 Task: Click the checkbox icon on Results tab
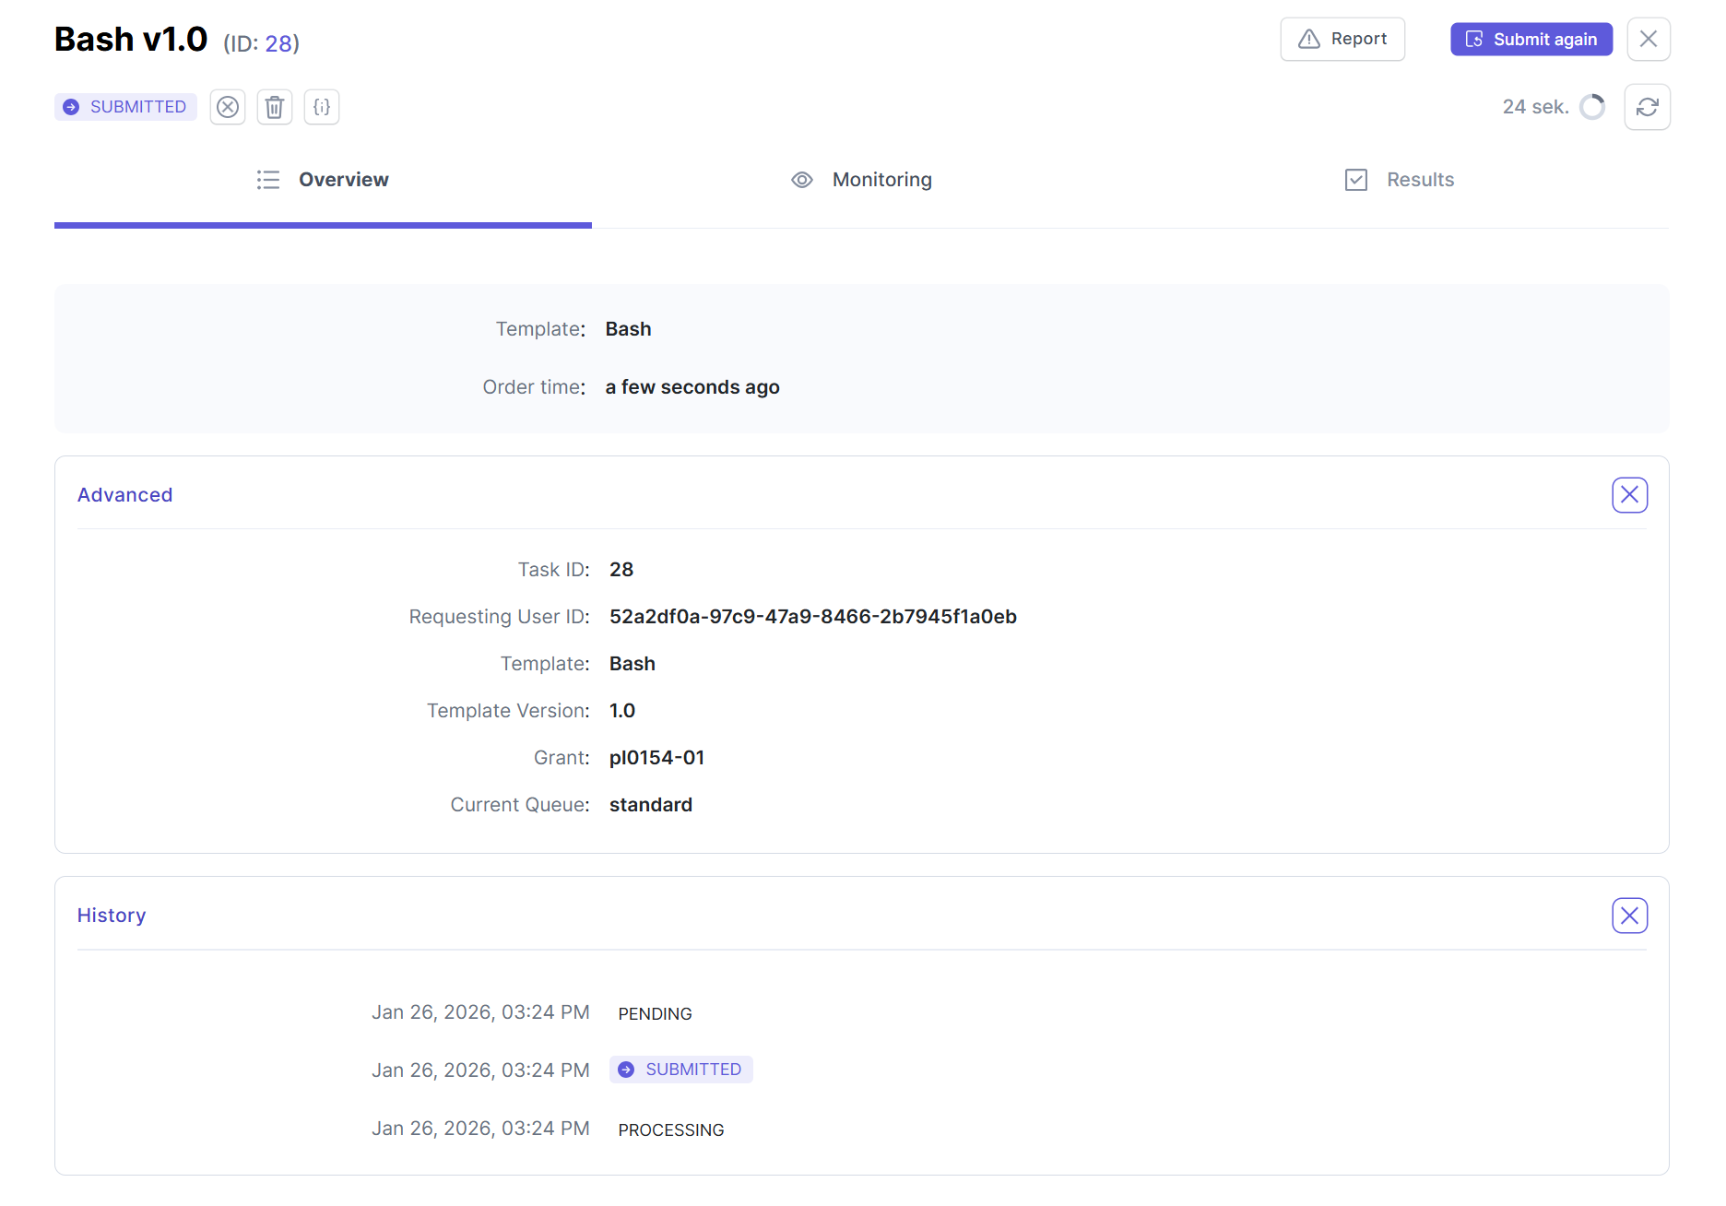pyautogui.click(x=1356, y=180)
